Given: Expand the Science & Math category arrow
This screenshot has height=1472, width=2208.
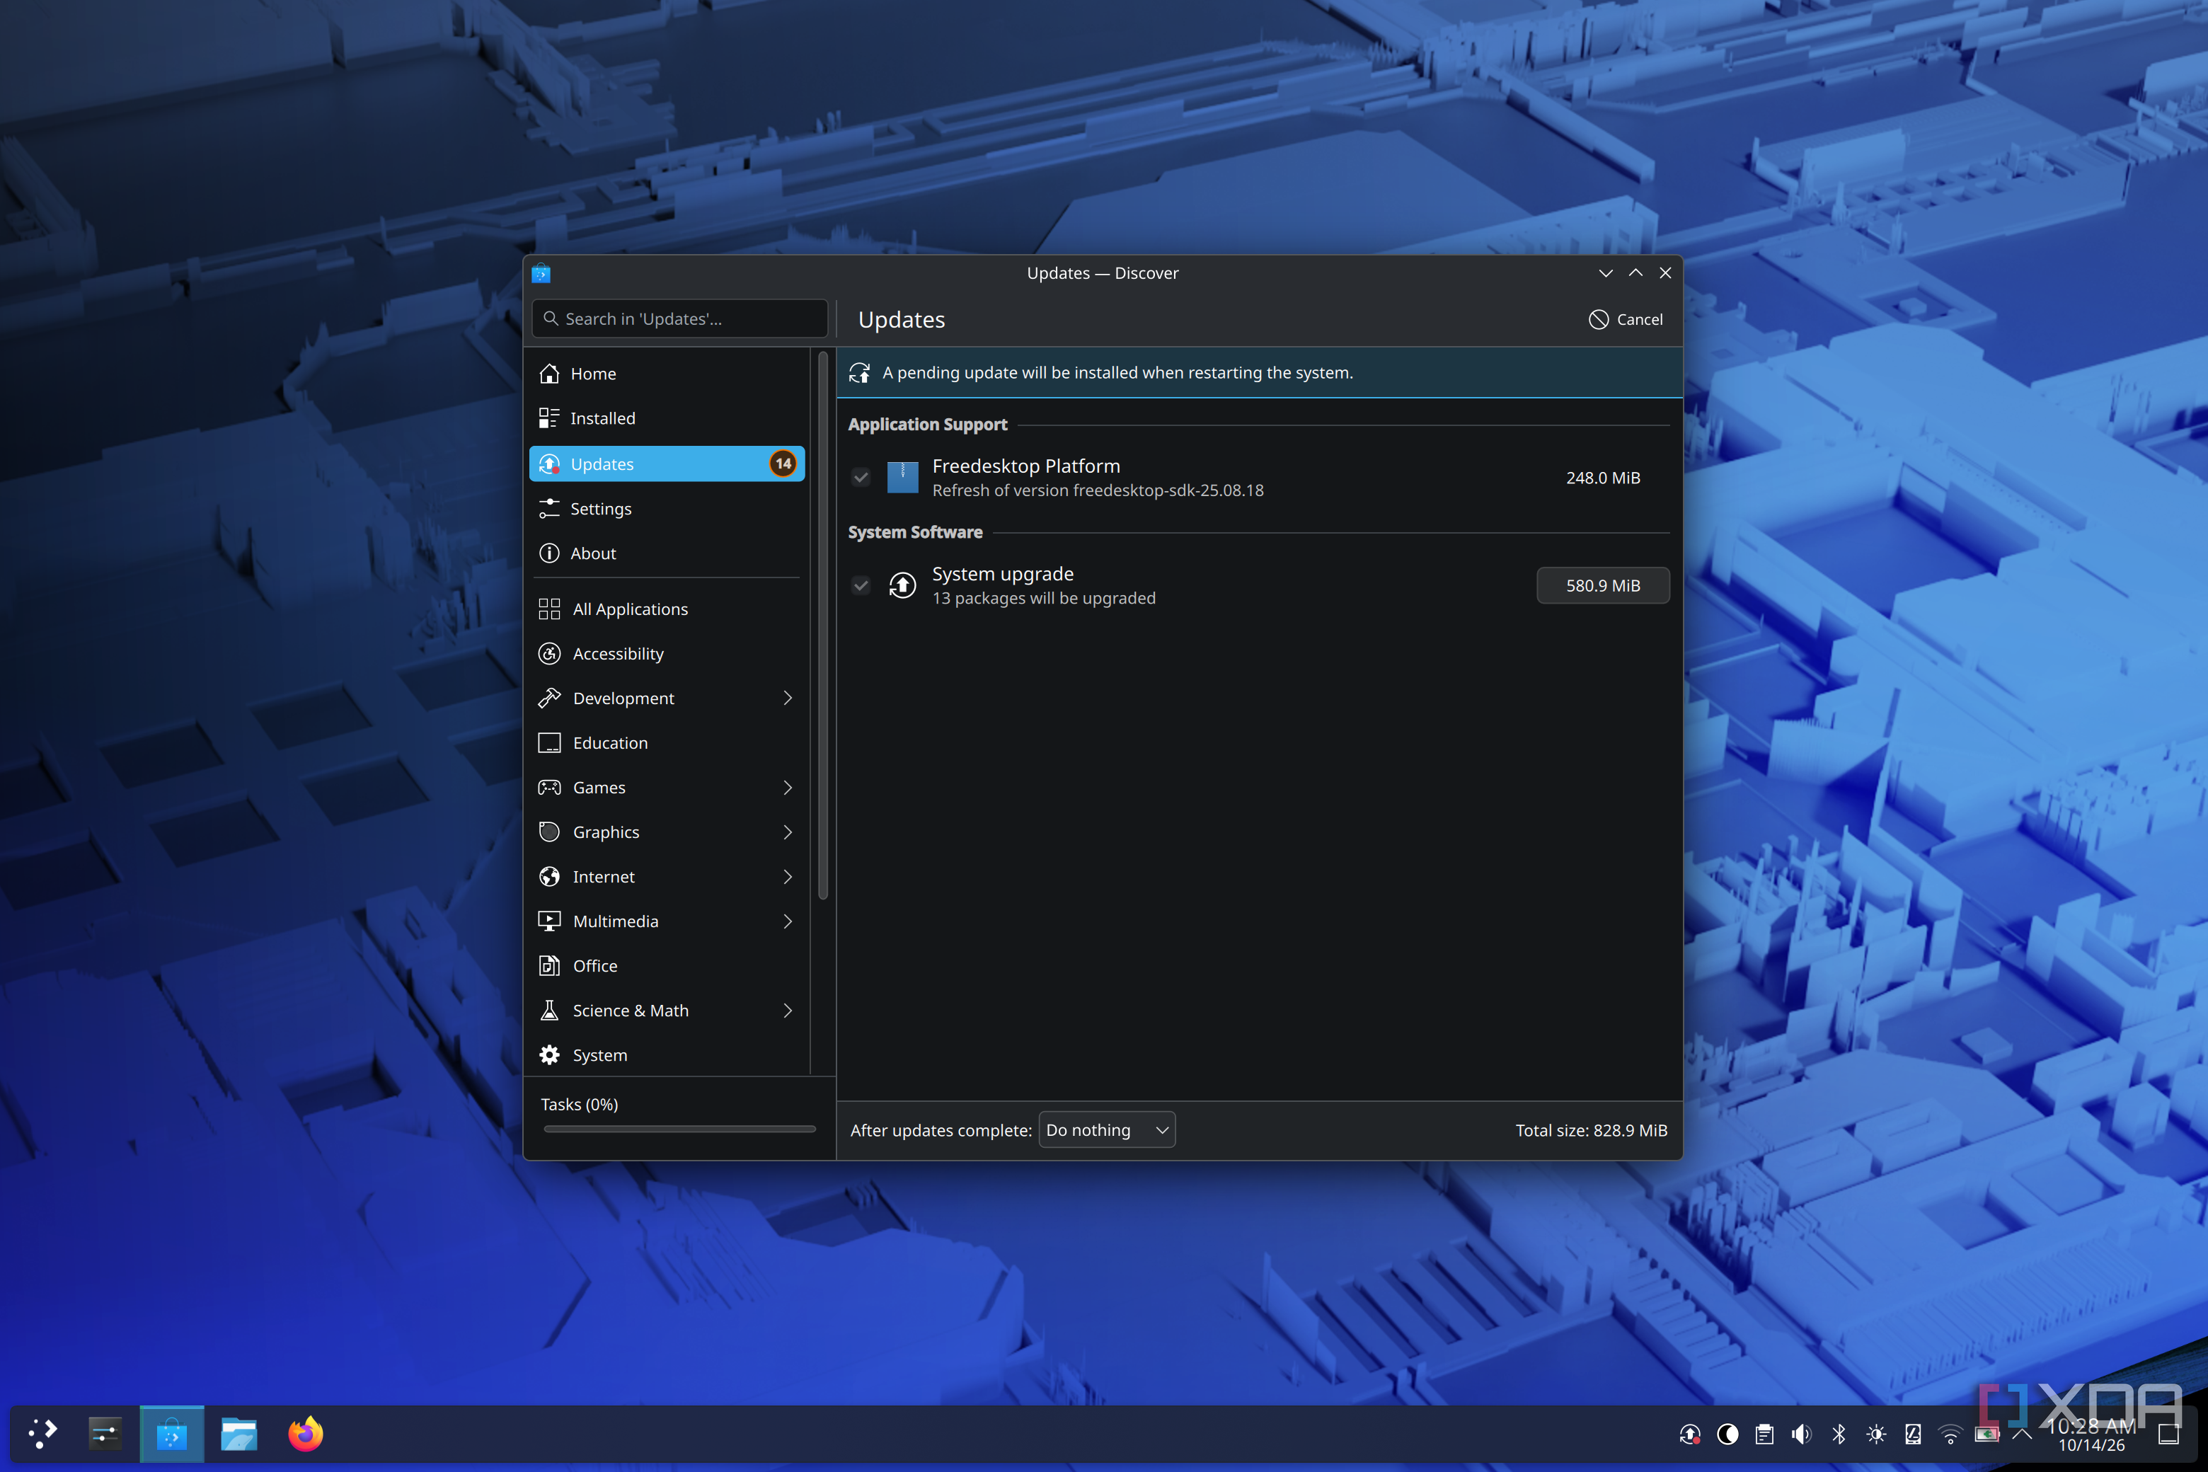Looking at the screenshot, I should [788, 1010].
